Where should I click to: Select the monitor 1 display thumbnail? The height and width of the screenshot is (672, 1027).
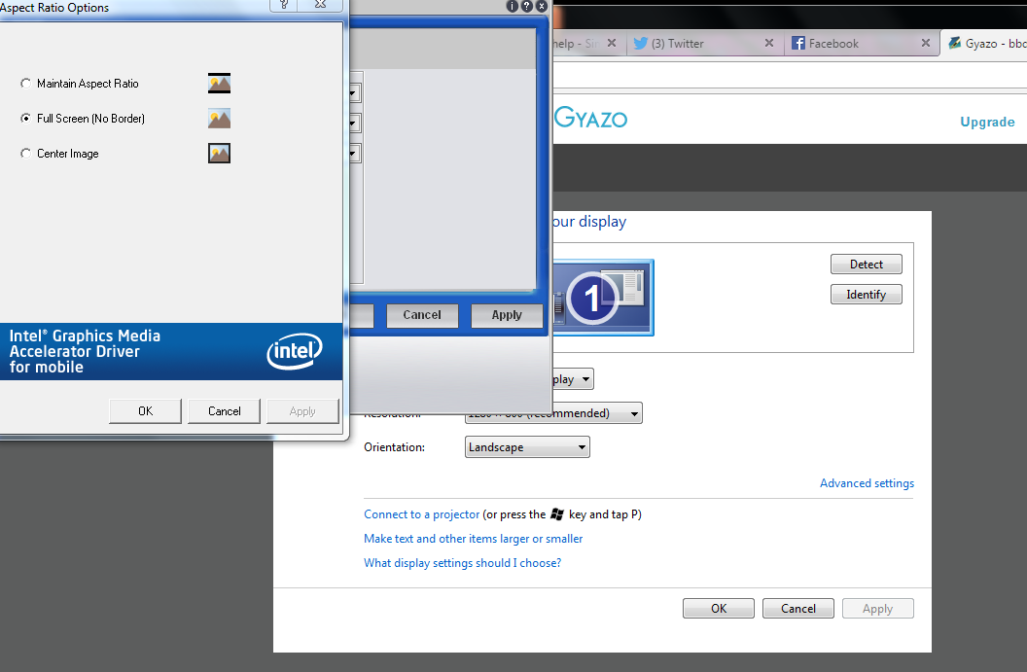[603, 298]
